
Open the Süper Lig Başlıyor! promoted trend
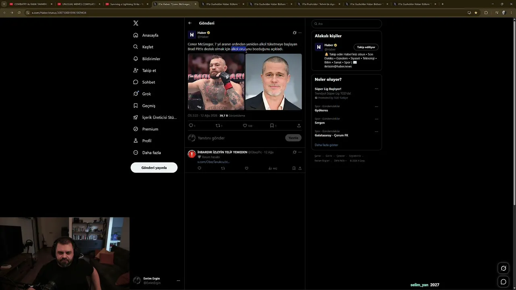tap(328, 89)
